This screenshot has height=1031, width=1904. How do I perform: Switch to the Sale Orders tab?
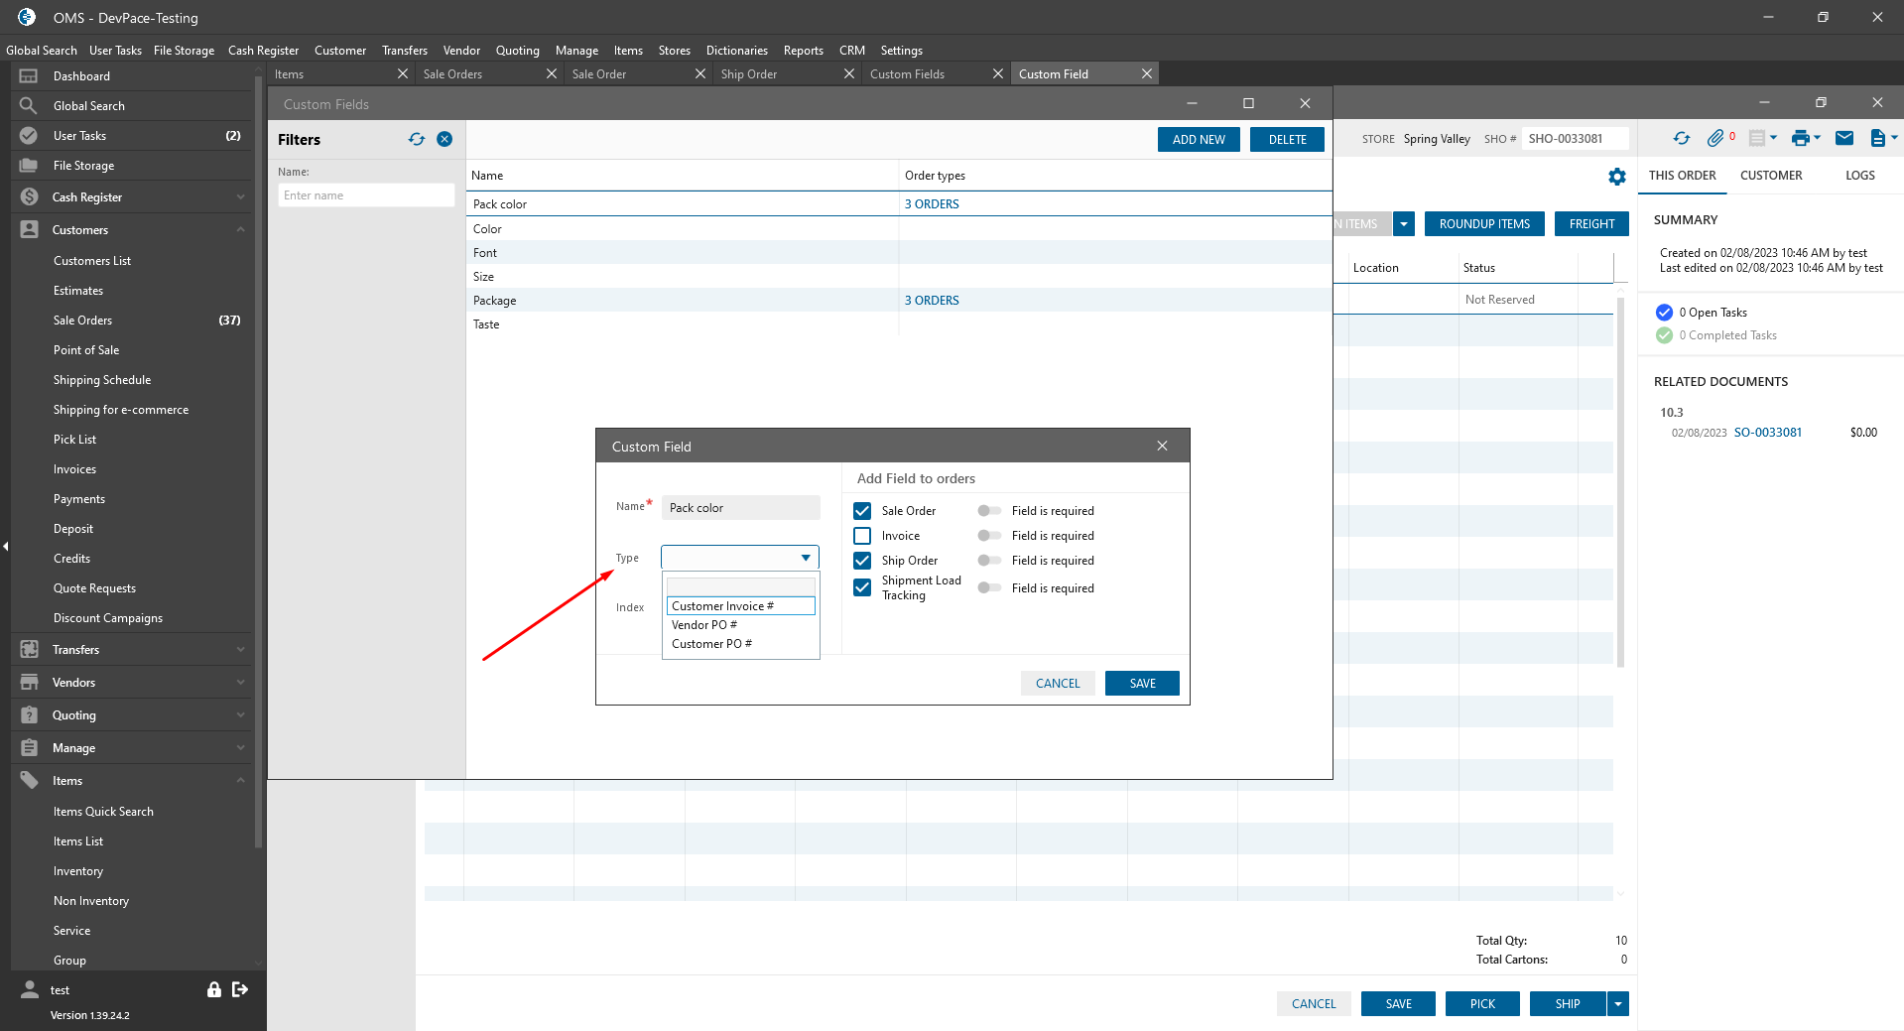coord(476,74)
